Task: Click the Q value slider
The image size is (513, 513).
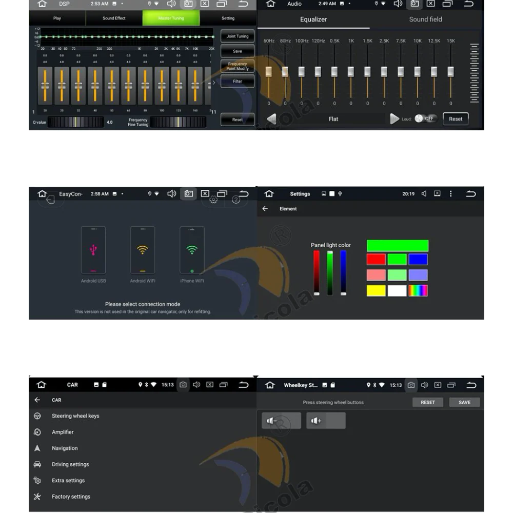Action: 76,122
